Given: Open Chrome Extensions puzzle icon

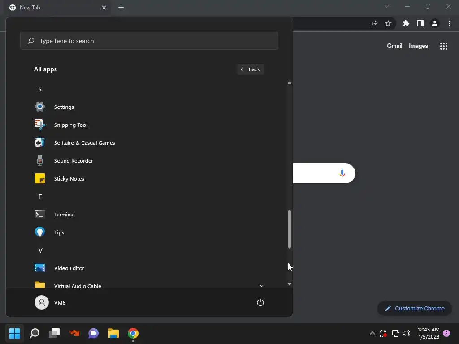Looking at the screenshot, I should click(x=406, y=23).
